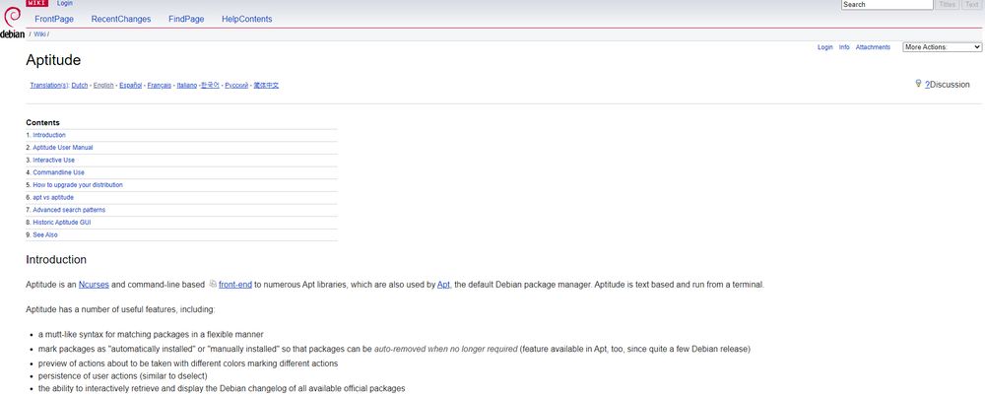Viewport: 985px width, 395px height.
Task: Click the 'auto-removed when no longer required' italic text
Action: [446, 349]
